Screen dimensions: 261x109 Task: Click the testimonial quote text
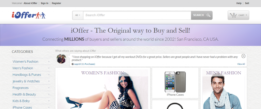[x=155, y=58]
